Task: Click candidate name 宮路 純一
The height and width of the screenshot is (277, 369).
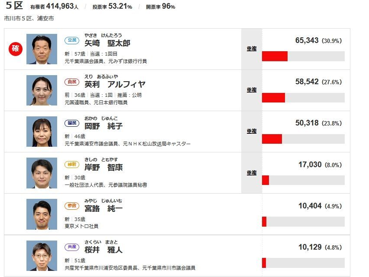Action: [x=104, y=208]
